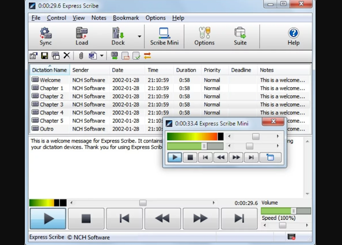Click the orange swap arrows icon
Screen dimensions: 342x245
coord(147,56)
